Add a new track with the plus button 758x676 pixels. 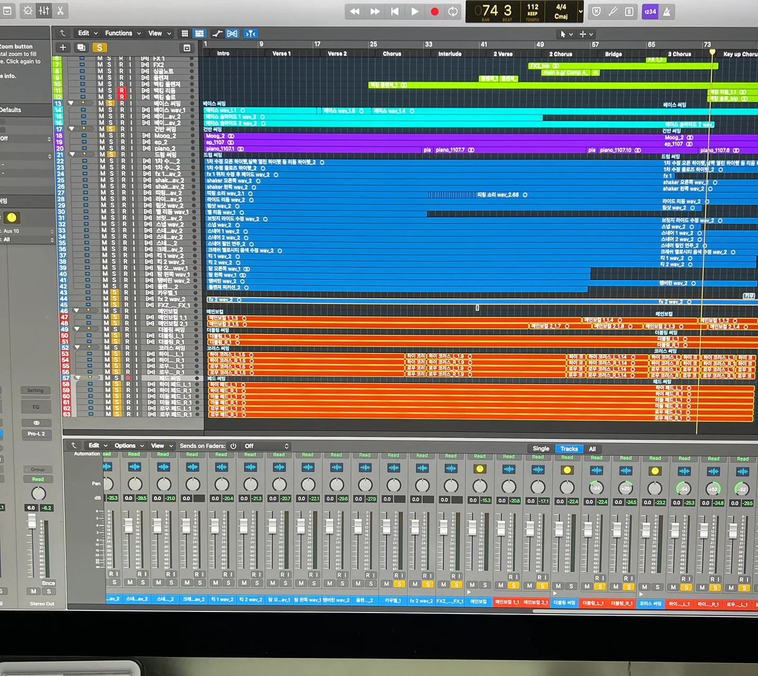(x=63, y=48)
